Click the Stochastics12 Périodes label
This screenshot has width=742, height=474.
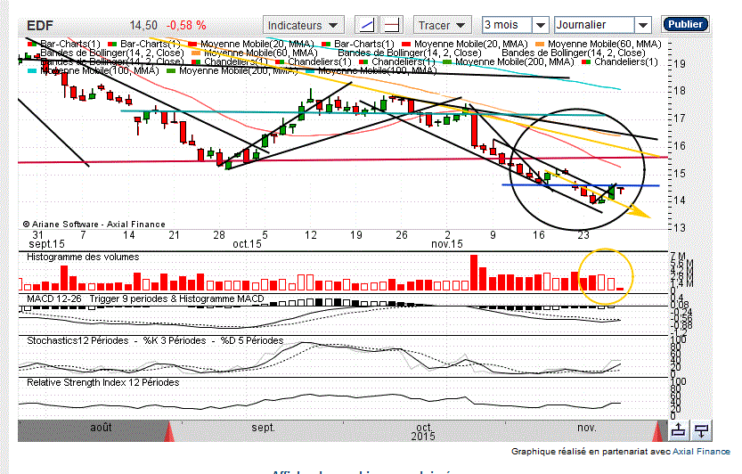(x=155, y=340)
